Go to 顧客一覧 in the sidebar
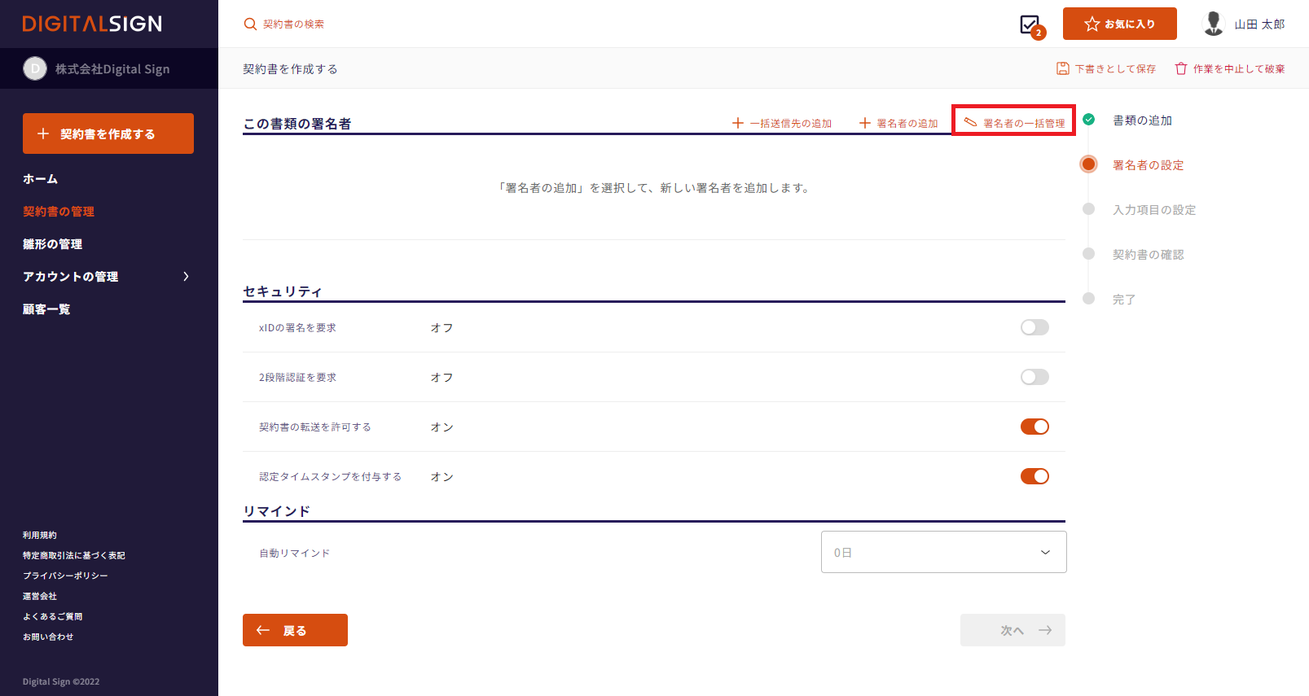The height and width of the screenshot is (696, 1309). pyautogui.click(x=46, y=309)
